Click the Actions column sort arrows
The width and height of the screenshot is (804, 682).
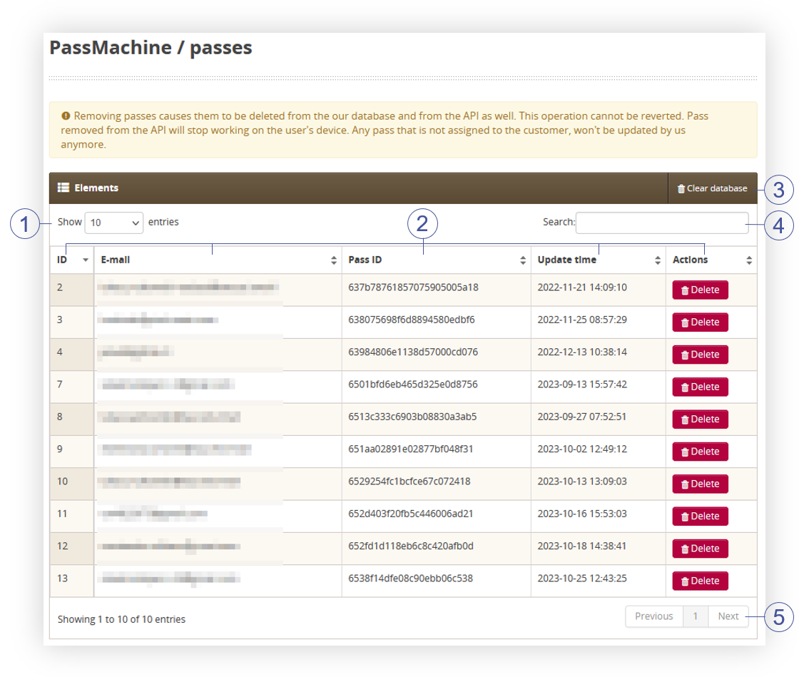748,260
